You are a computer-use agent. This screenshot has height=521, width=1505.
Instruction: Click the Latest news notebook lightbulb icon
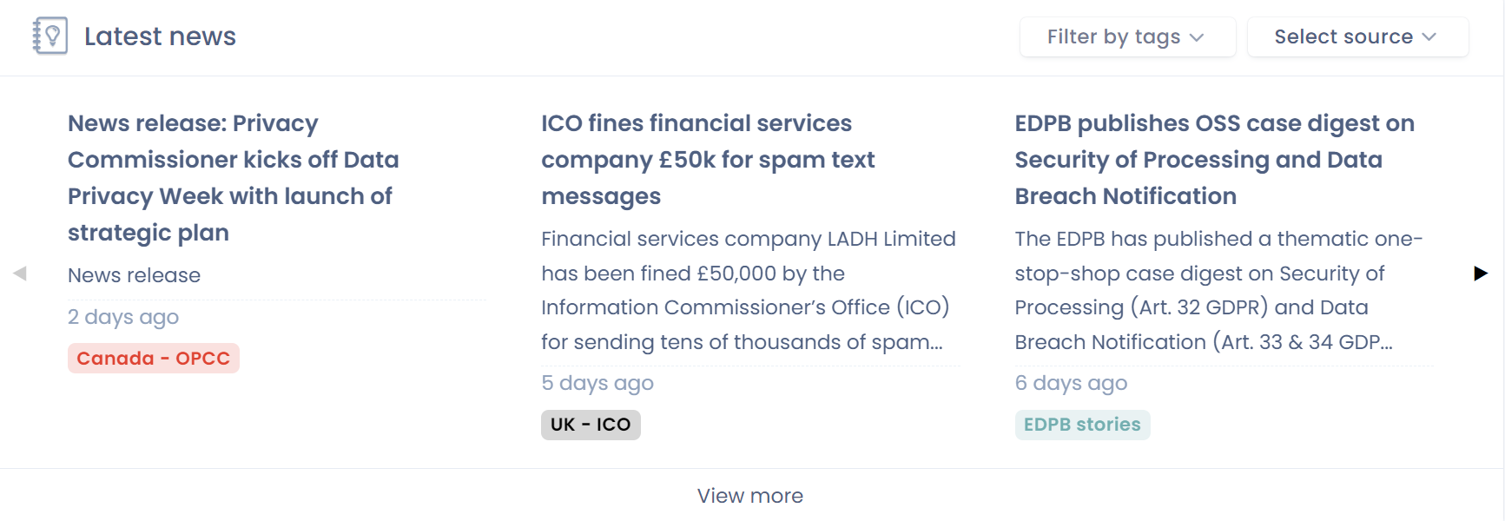(50, 36)
